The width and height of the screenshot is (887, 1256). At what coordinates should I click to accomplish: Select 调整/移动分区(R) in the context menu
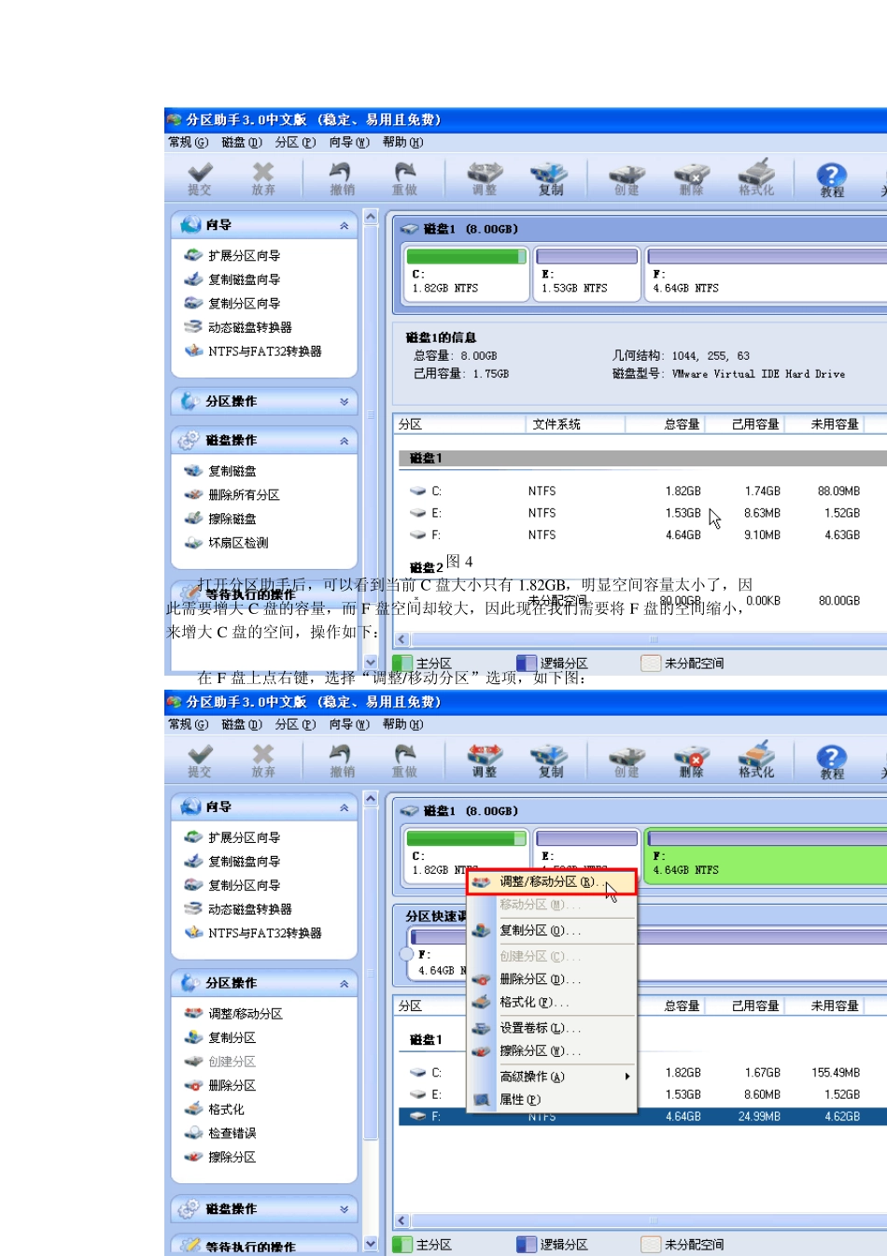click(x=552, y=881)
